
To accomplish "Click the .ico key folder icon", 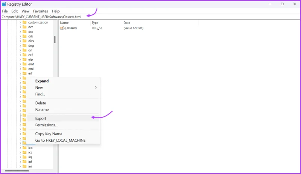I will point(24,148).
